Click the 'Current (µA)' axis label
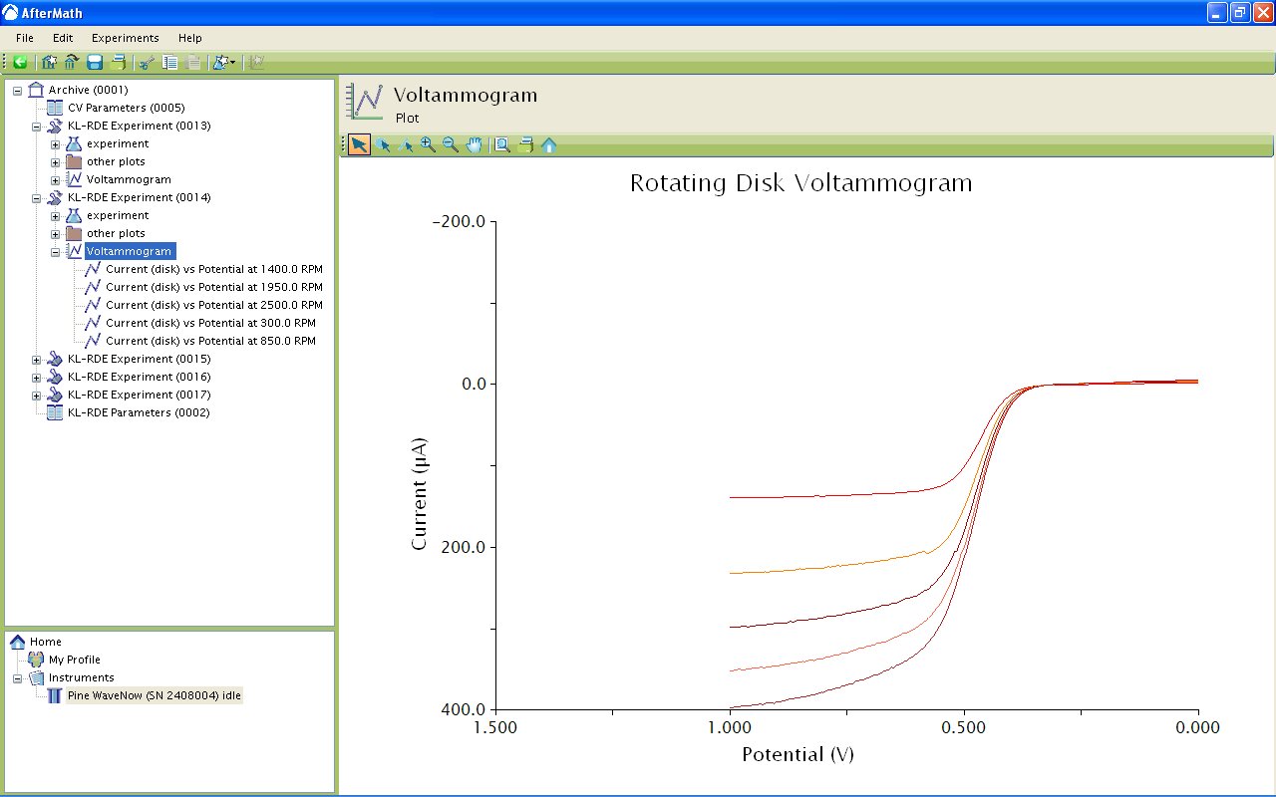 (420, 493)
